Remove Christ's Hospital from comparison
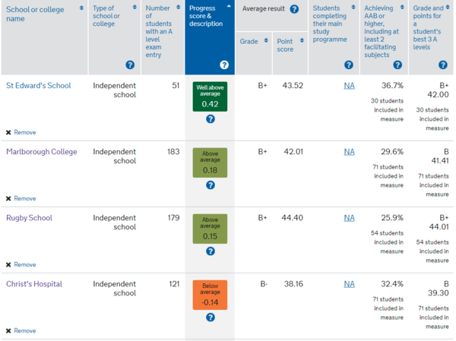This screenshot has height=341, width=456. [25, 331]
